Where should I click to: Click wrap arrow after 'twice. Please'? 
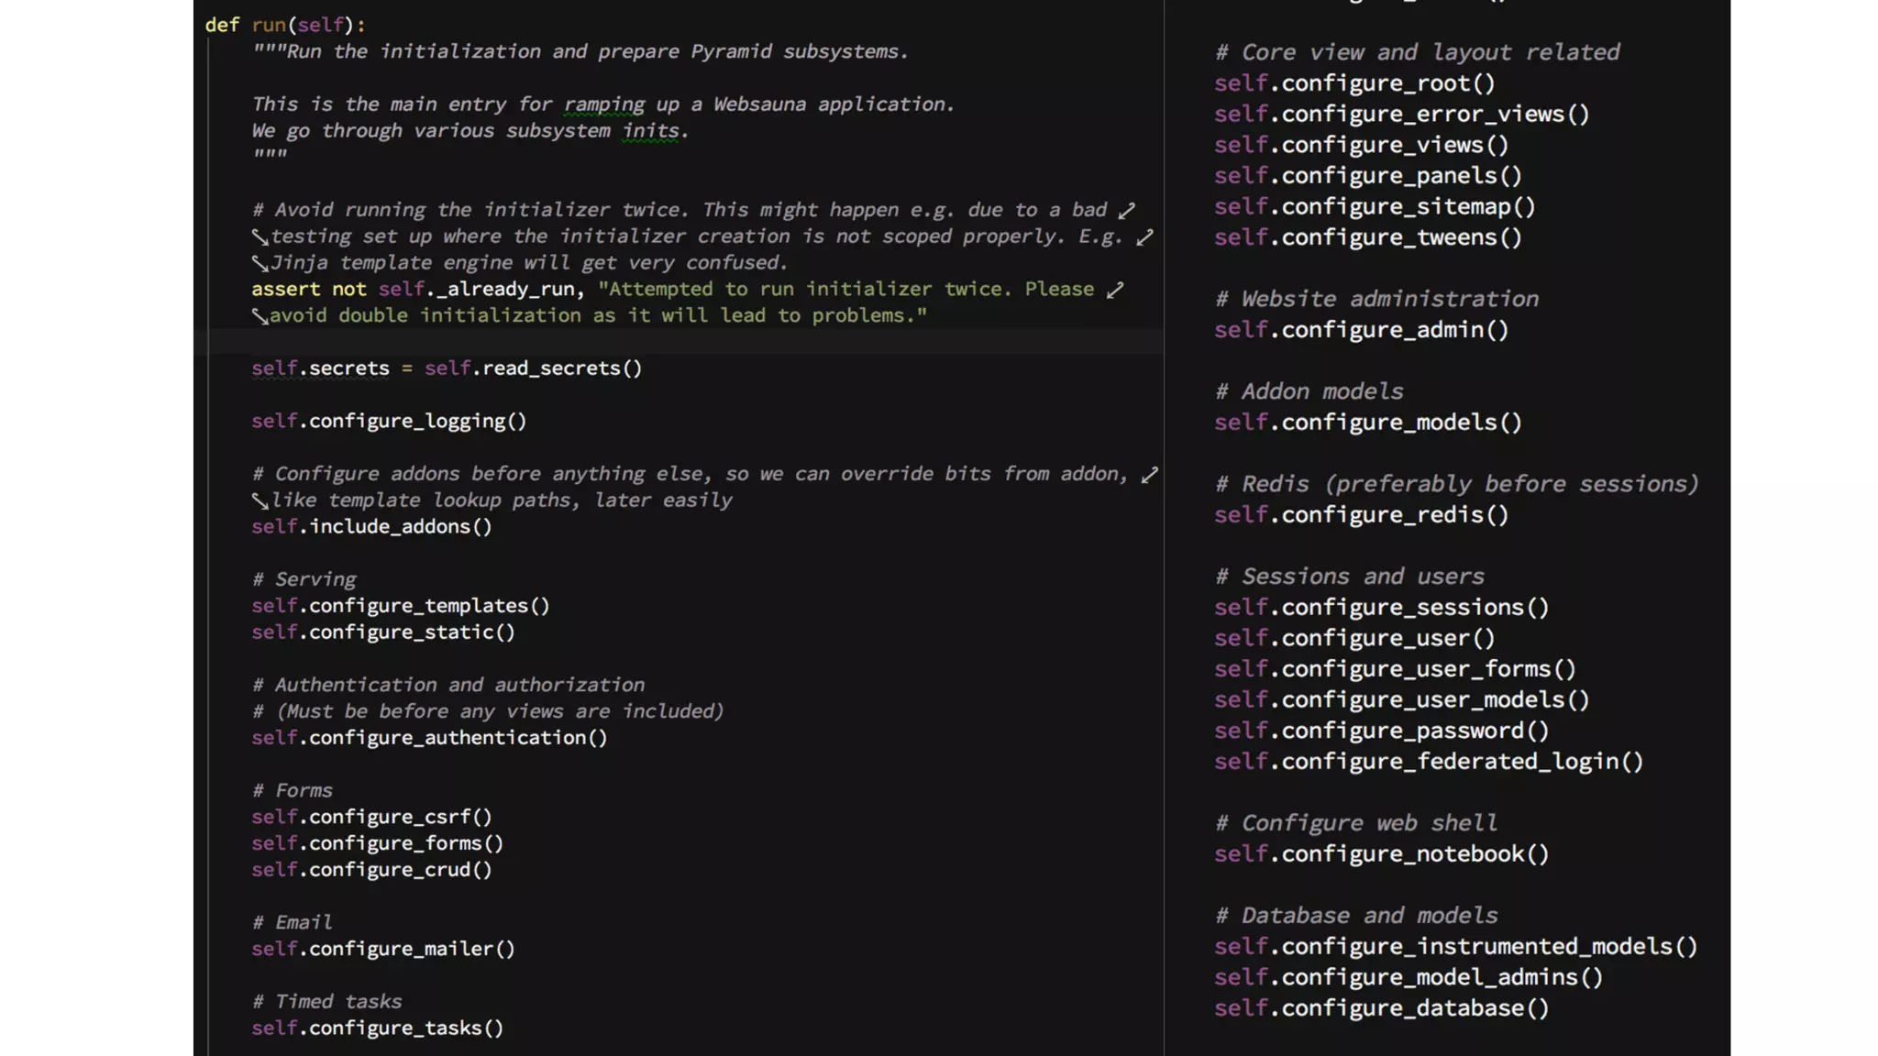click(1114, 291)
